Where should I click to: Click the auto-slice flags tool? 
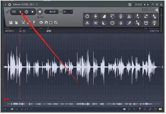coord(138,23)
